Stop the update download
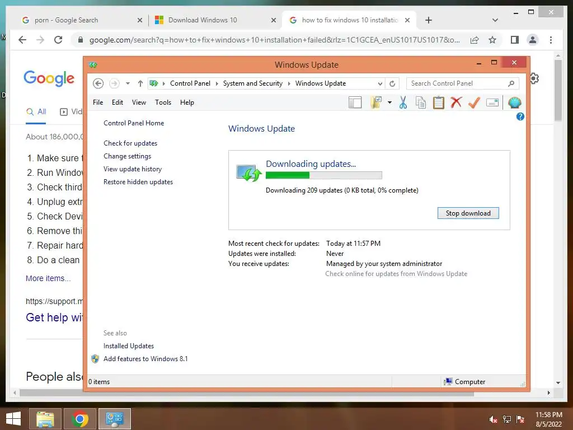 point(468,213)
